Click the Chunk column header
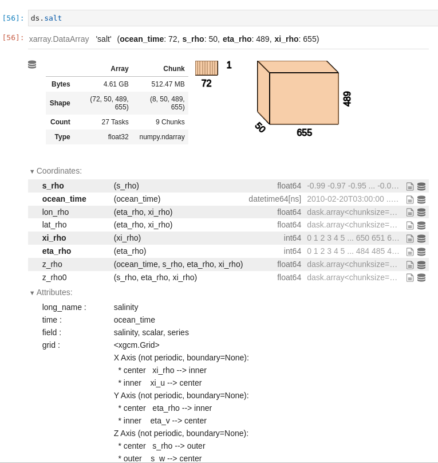 [x=174, y=69]
